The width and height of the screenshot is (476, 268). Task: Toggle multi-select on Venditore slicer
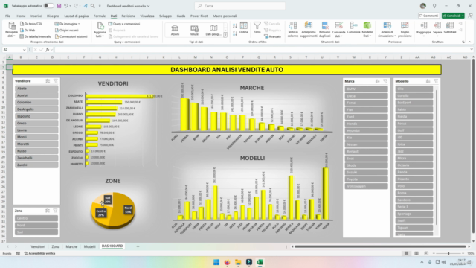[x=48, y=81]
